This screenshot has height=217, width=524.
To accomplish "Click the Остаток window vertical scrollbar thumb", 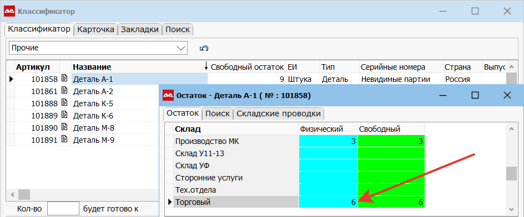I will tap(511, 174).
